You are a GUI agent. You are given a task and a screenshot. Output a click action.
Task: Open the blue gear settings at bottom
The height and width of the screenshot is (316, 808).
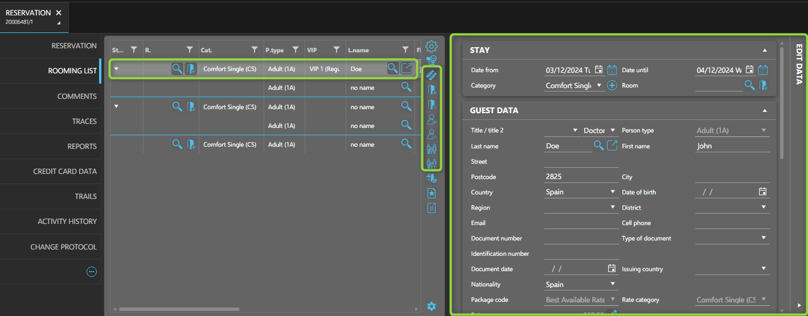432,306
